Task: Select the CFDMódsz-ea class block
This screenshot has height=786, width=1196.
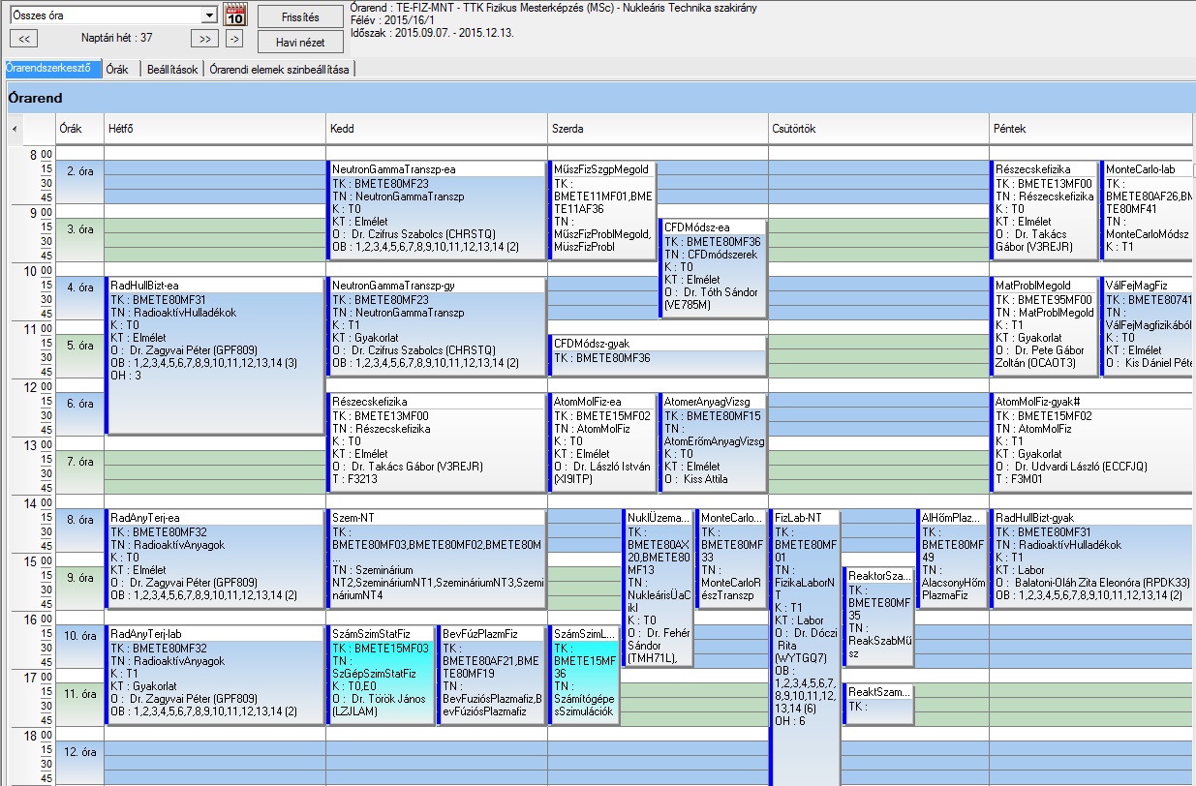Action: pos(713,268)
